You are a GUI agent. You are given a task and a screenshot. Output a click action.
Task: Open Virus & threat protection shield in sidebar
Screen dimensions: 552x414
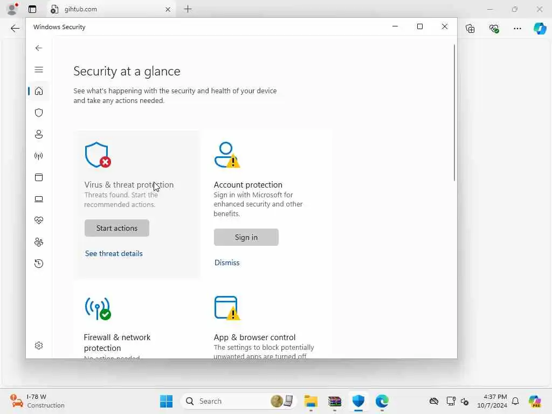point(39,113)
